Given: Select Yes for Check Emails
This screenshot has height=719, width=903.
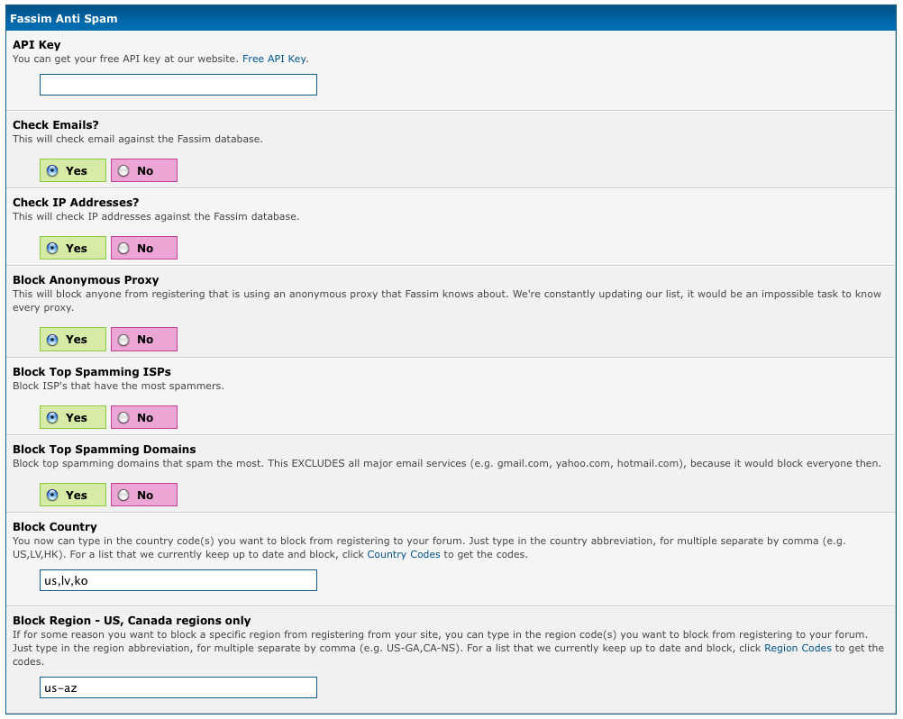Looking at the screenshot, I should pos(52,170).
